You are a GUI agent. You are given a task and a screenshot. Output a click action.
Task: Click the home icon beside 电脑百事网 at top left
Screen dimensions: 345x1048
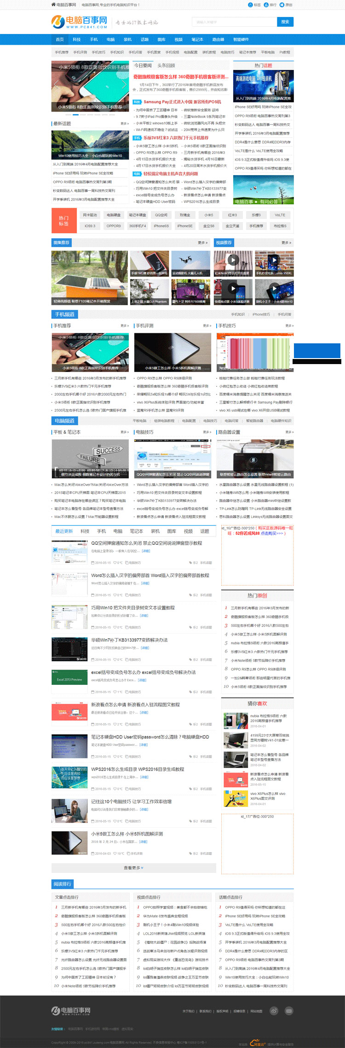click(x=53, y=5)
